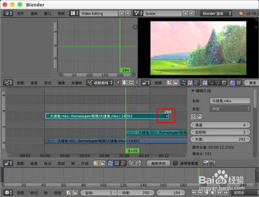Open the screen layout browse icon dropdown
The width and height of the screenshot is (259, 197).
(x=74, y=13)
